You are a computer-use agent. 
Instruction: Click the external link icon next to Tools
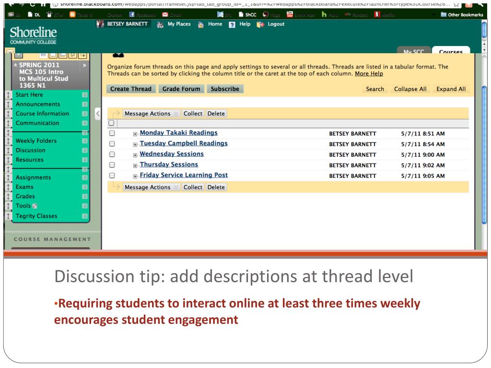pos(35,206)
